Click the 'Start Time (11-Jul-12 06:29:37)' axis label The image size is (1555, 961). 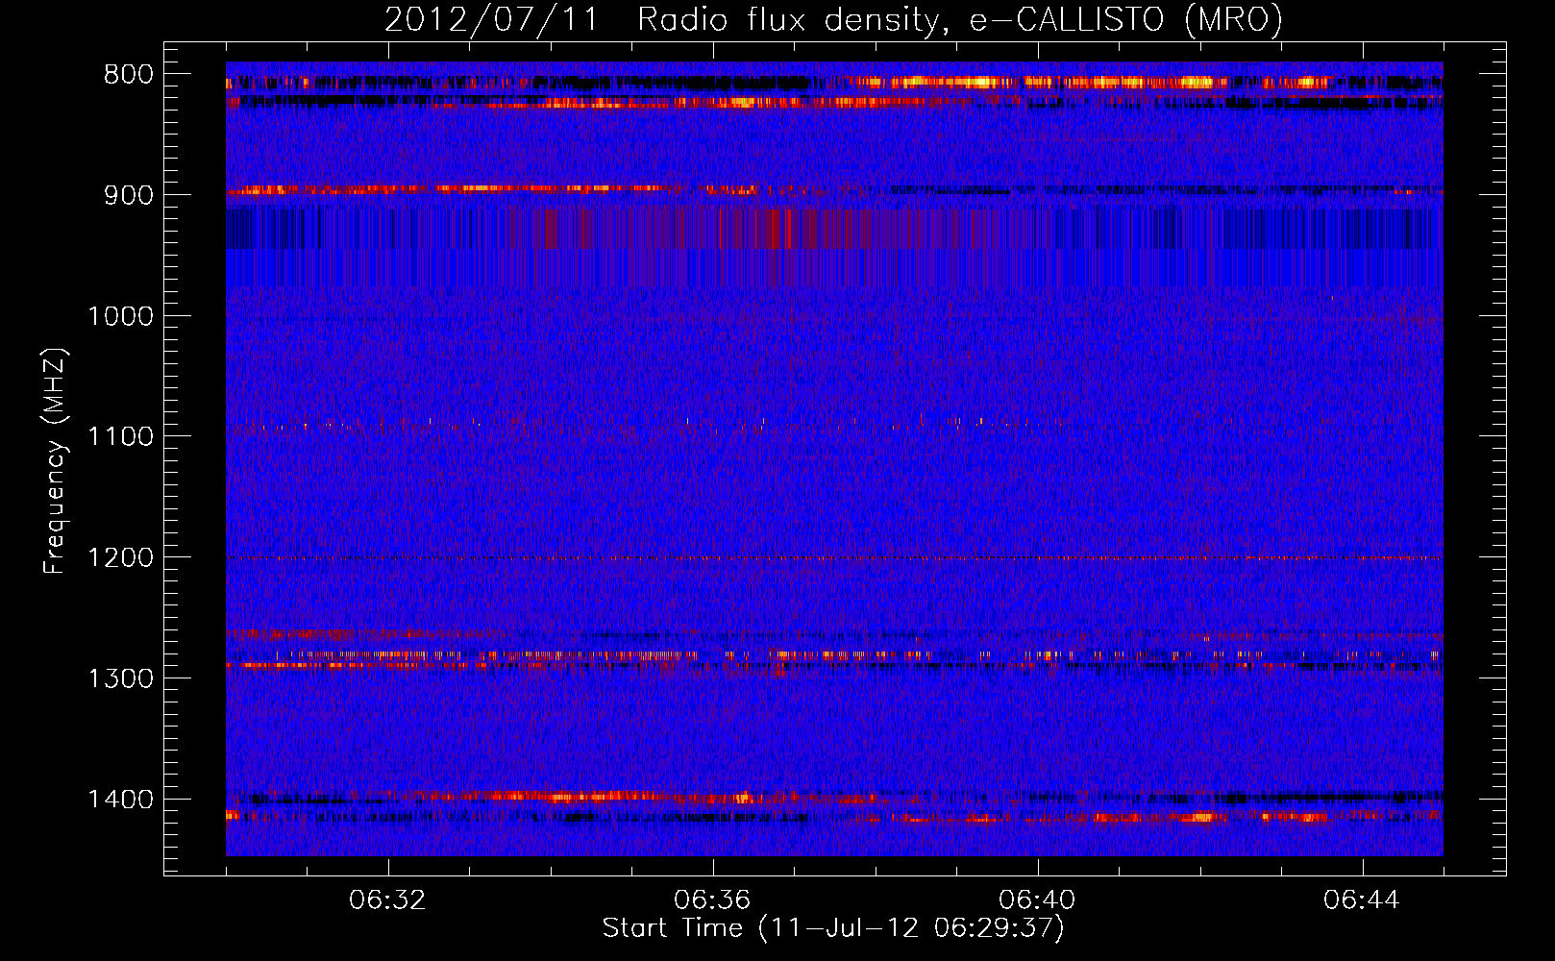pos(833,928)
